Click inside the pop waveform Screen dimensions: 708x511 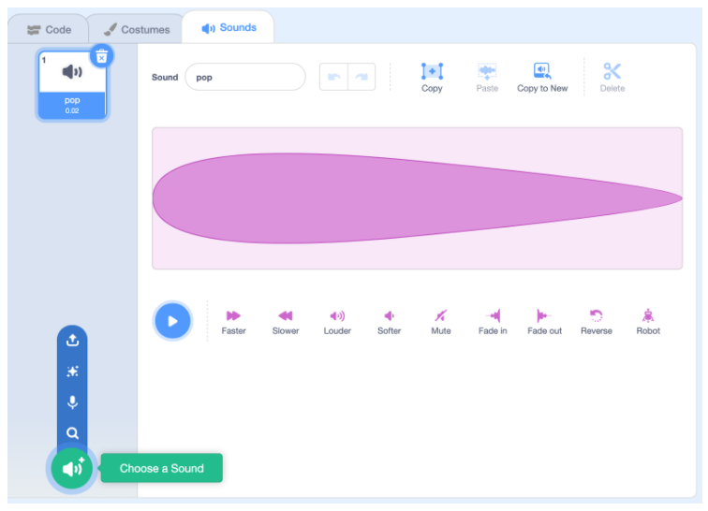pyautogui.click(x=418, y=198)
